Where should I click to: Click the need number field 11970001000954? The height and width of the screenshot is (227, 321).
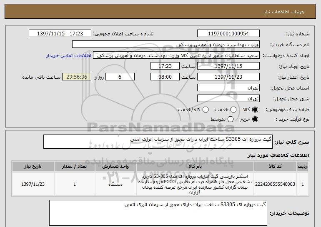click(228, 34)
